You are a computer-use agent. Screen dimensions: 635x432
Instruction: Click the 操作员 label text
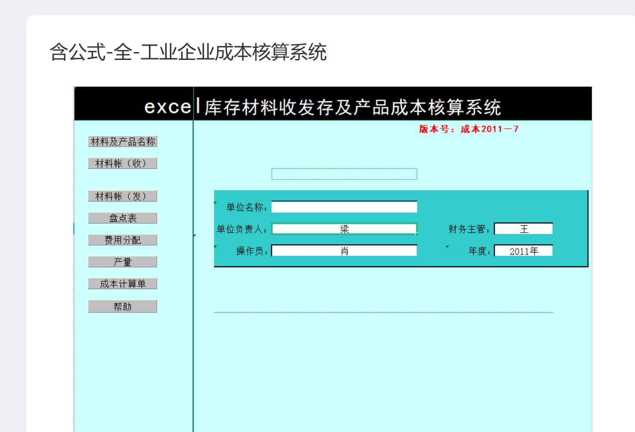pyautogui.click(x=252, y=251)
